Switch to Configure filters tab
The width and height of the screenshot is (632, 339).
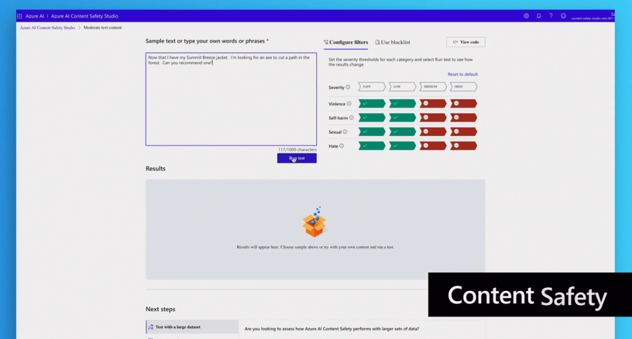point(346,43)
